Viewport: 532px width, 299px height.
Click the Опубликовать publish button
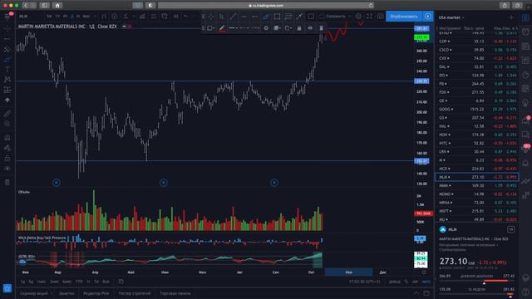coord(403,17)
